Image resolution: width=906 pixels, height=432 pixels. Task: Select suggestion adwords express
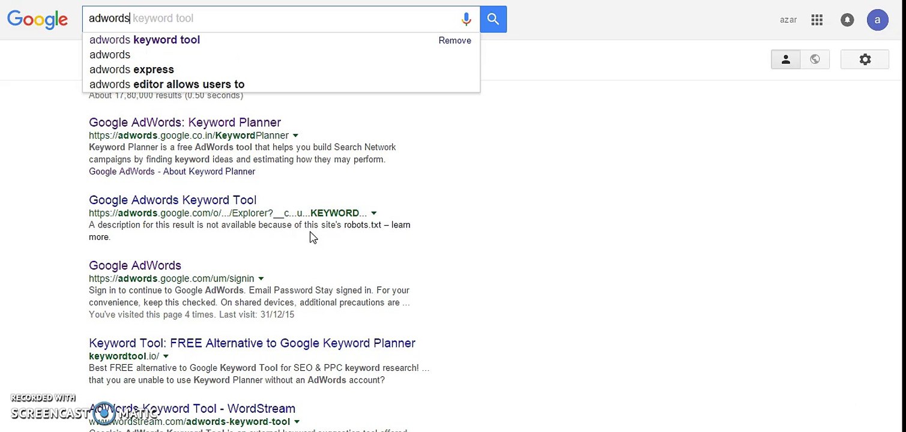pos(131,70)
